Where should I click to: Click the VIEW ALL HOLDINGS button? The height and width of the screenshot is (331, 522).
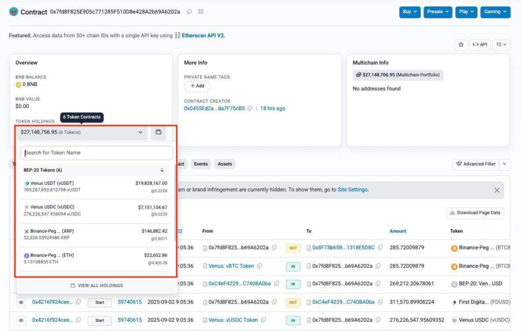96,285
